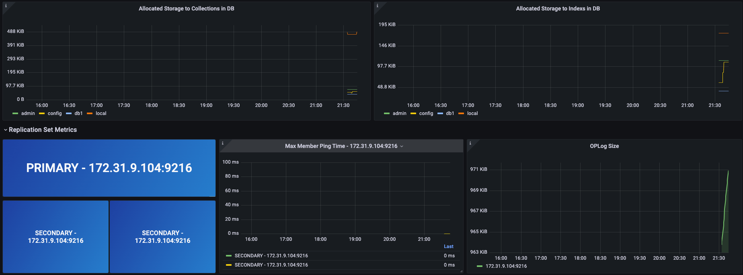Click info icon on Allocated Storage to Collections panel

pyautogui.click(x=6, y=6)
